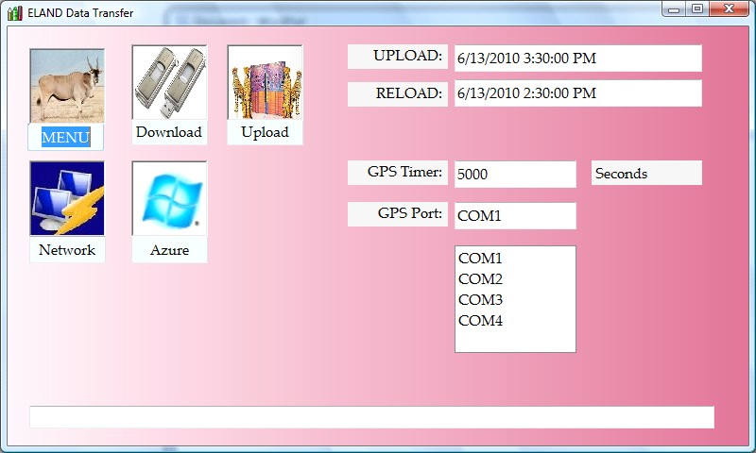The image size is (756, 453).
Task: Select COM2 in the port list
Action: click(480, 278)
